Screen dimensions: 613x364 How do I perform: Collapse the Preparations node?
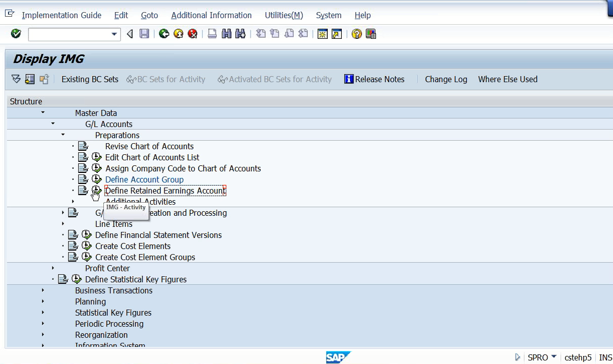[x=63, y=135]
